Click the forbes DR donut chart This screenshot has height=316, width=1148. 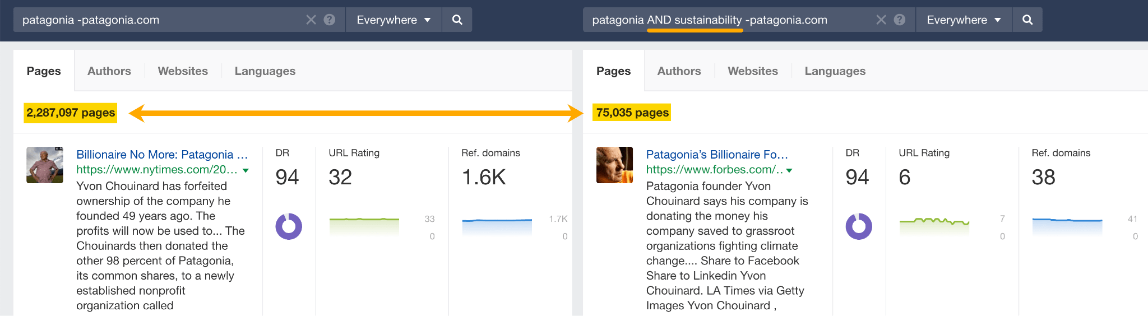point(859,226)
